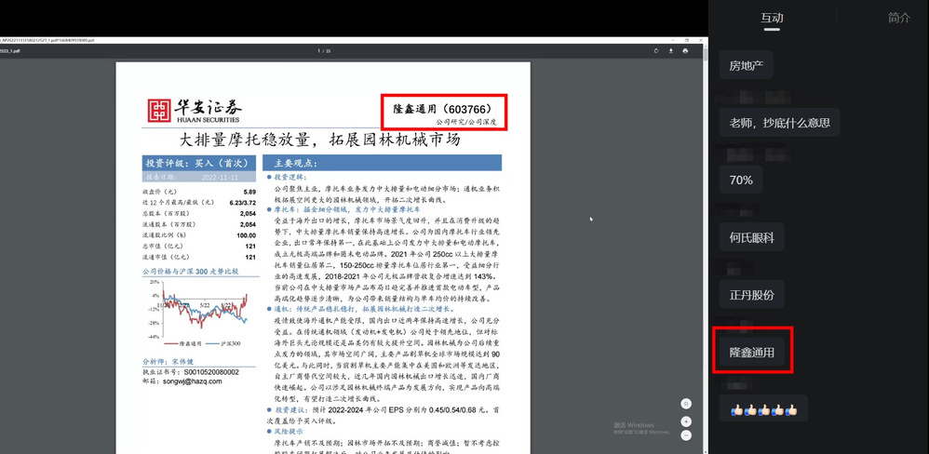Click the Huaan Securities logo
Viewport: 929px width, 454px height.
[x=194, y=110]
